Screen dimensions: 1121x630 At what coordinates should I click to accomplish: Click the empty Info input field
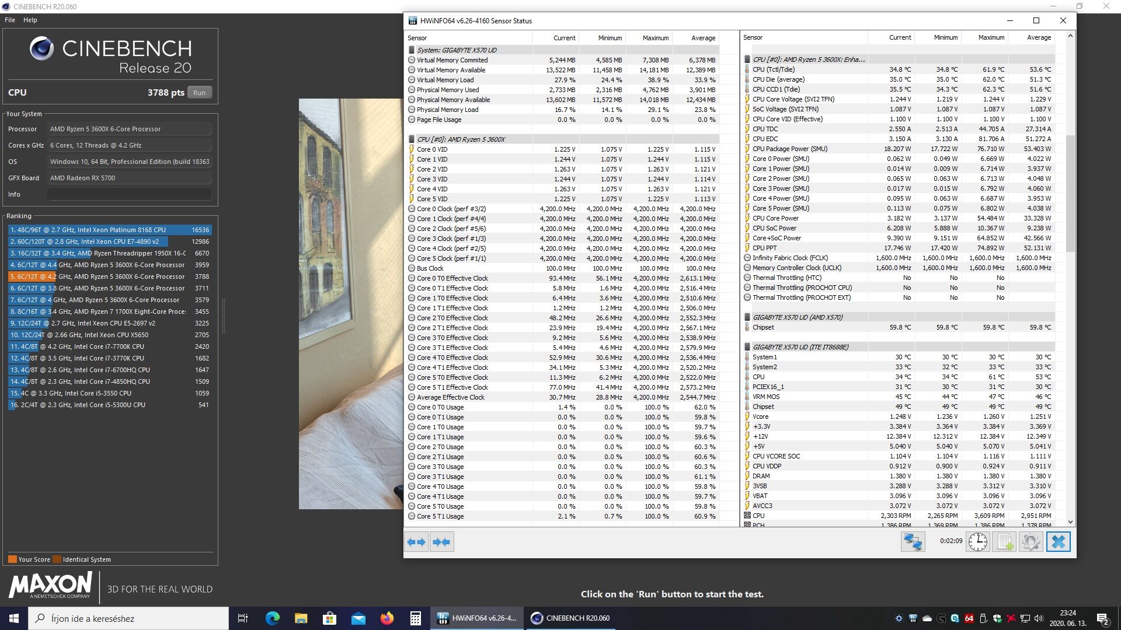tap(129, 194)
